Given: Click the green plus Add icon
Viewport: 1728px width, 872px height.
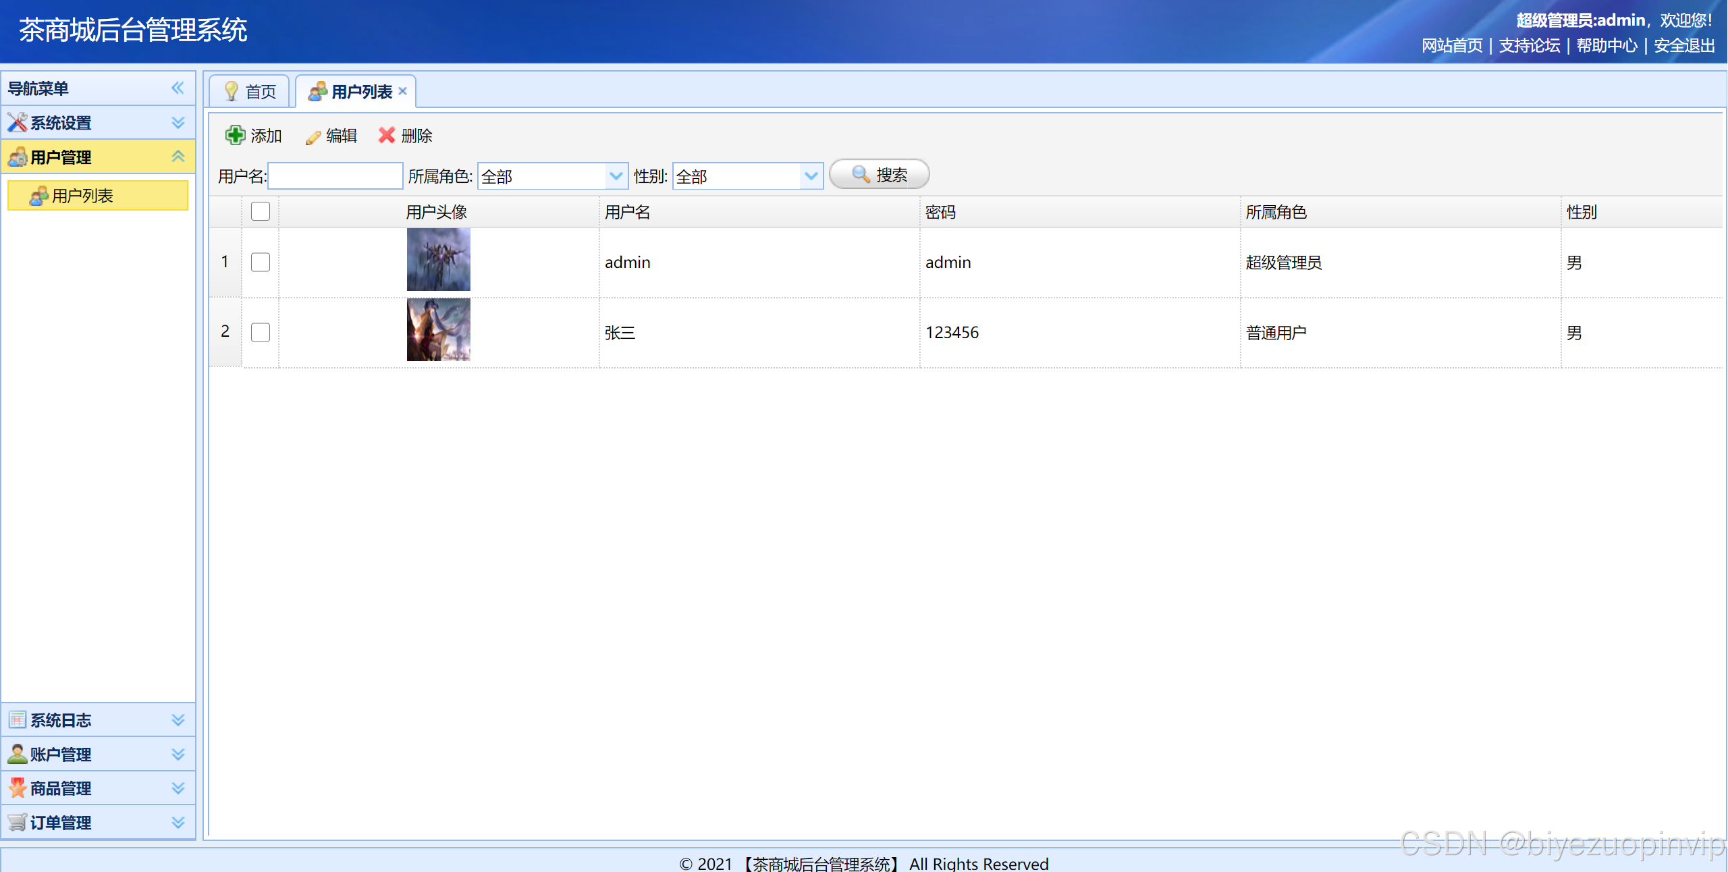Looking at the screenshot, I should tap(235, 136).
